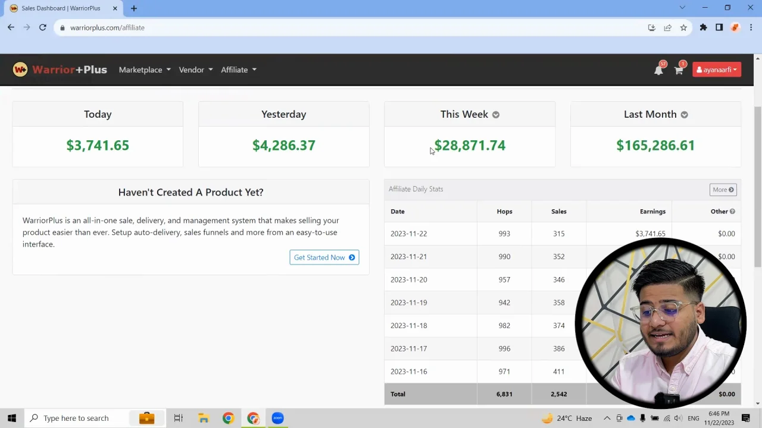762x428 pixels.
Task: Click the install app icon in address bar
Action: click(651, 27)
